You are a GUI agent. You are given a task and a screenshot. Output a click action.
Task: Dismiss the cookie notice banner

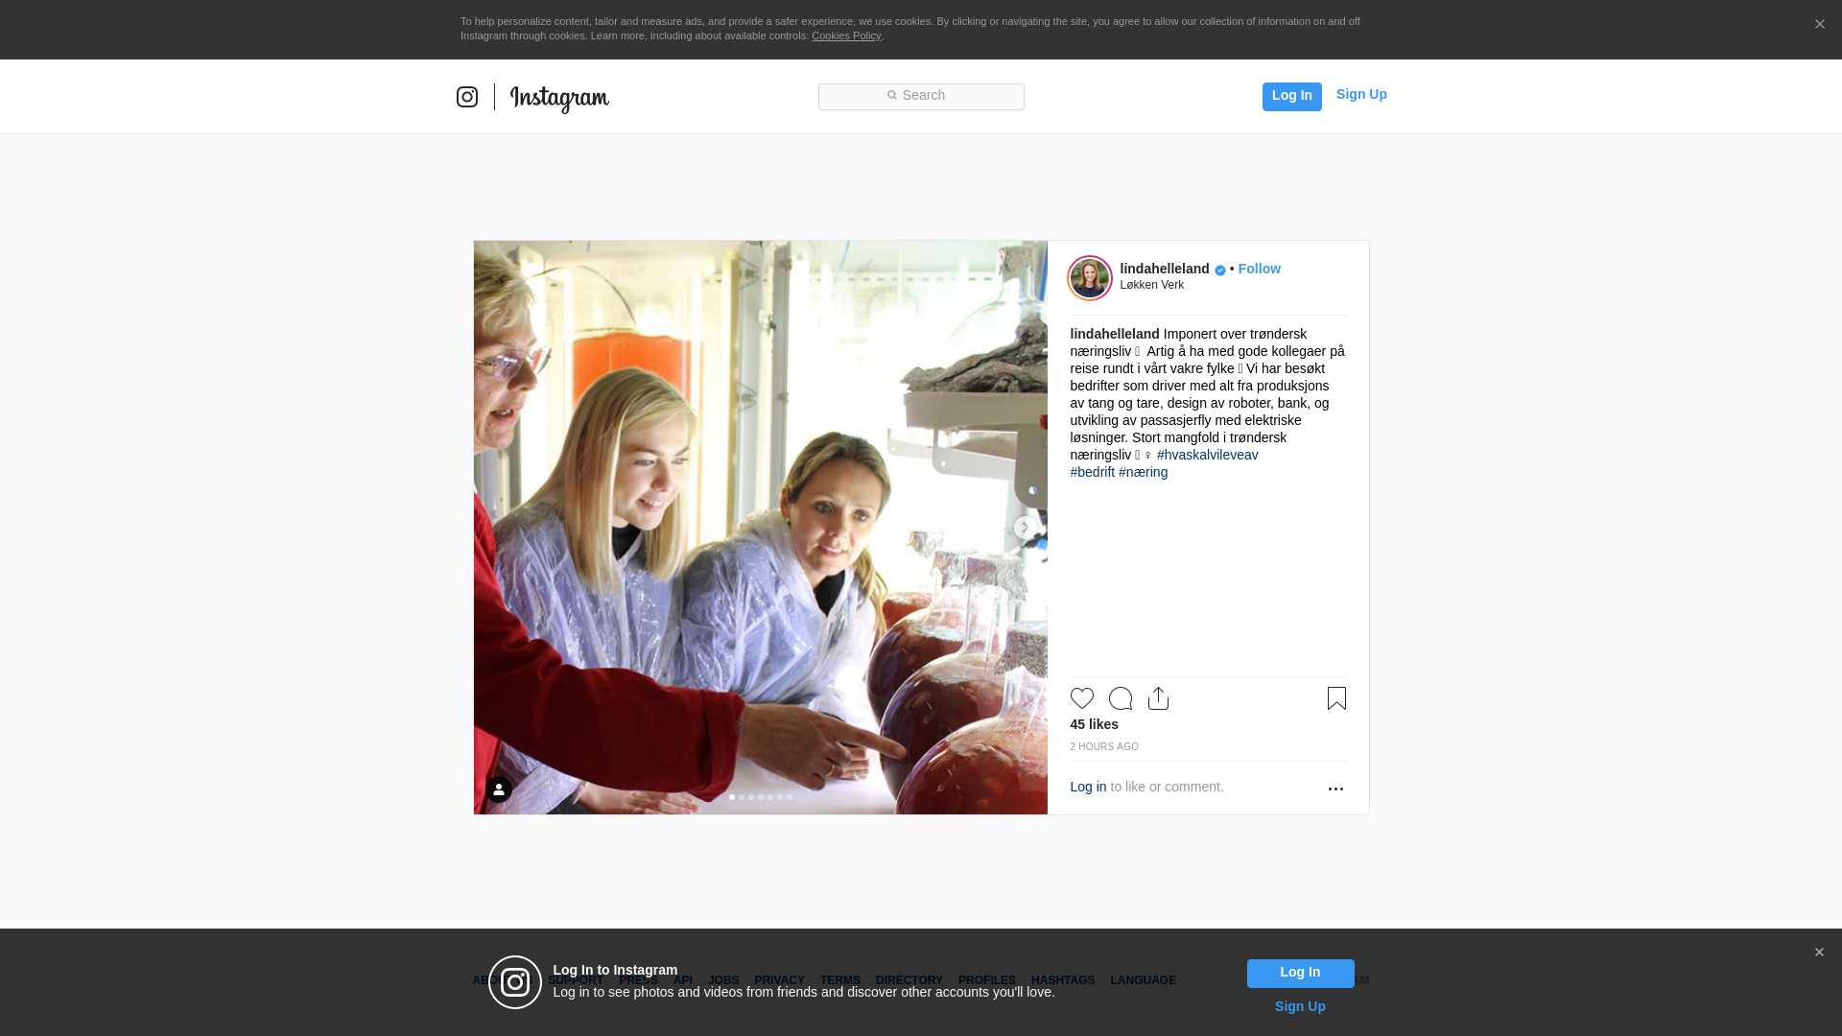1819,25
